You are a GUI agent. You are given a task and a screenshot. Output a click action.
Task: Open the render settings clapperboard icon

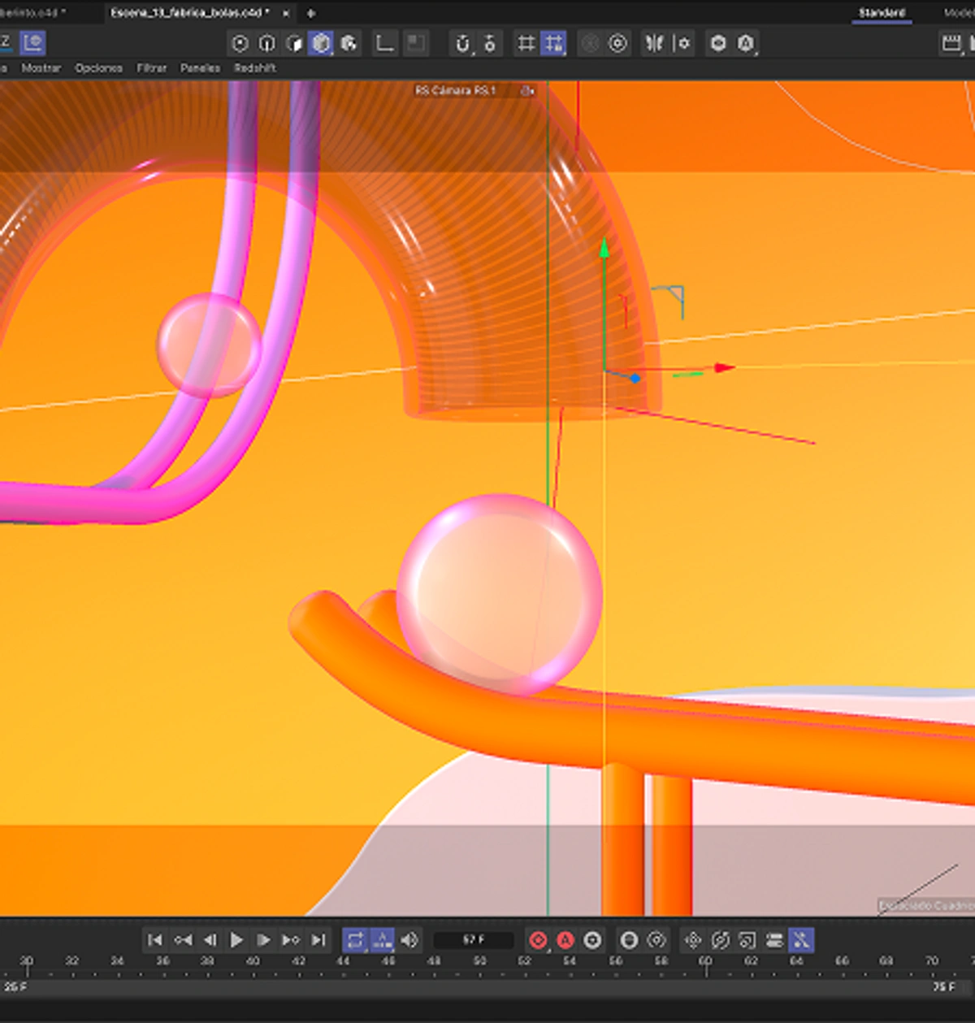(951, 43)
